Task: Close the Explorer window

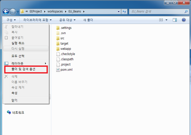Action: (184, 3)
